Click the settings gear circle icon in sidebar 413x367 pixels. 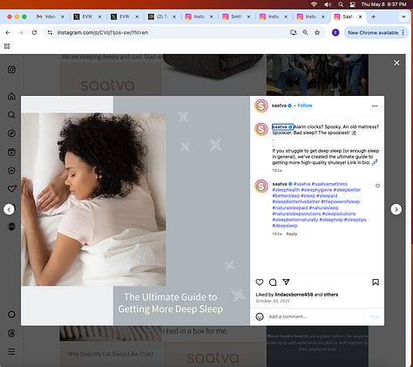11,314
